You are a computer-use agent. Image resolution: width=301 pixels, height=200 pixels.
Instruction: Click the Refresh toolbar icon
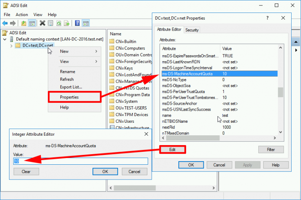pyautogui.click(x=58, y=23)
